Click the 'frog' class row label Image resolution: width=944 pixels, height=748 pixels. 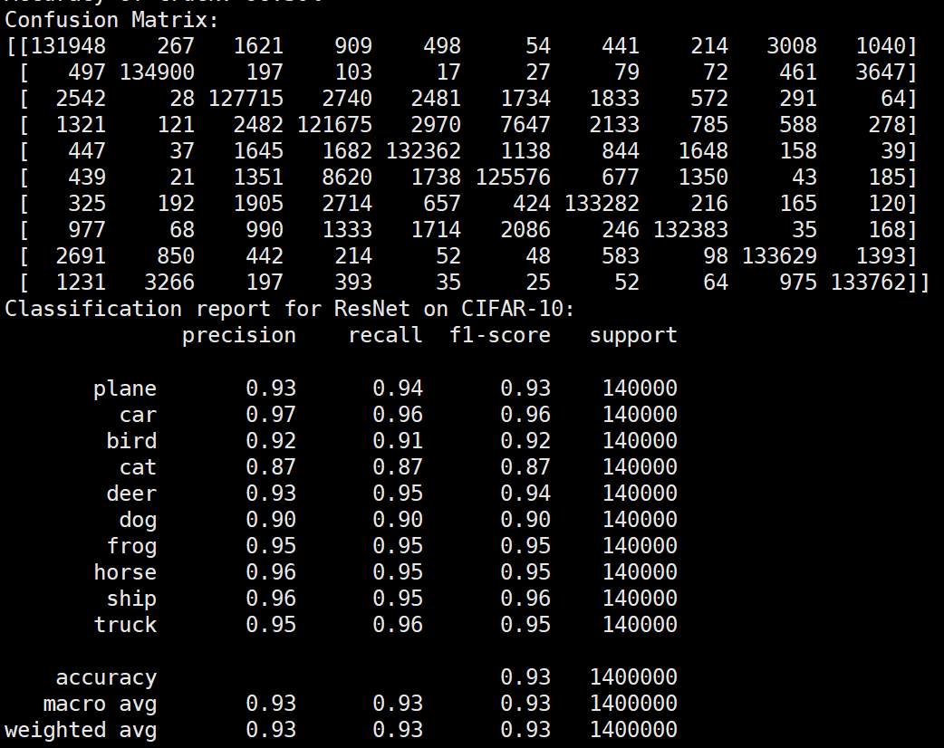click(131, 546)
